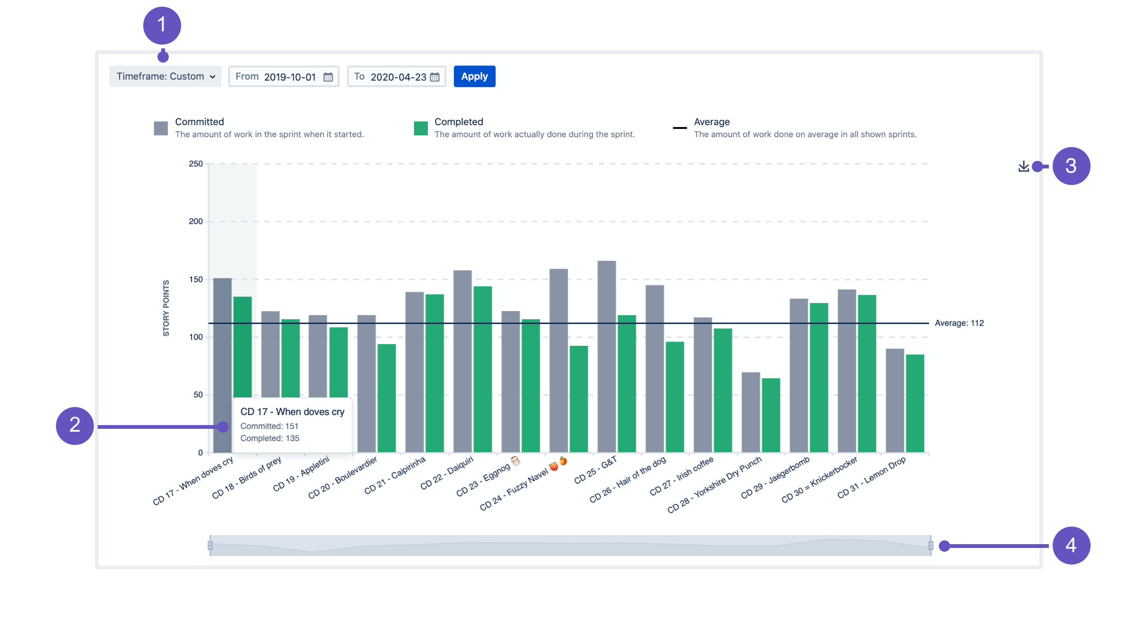The width and height of the screenshot is (1138, 630).
Task: Click the right handle of range slider
Action: coord(931,546)
